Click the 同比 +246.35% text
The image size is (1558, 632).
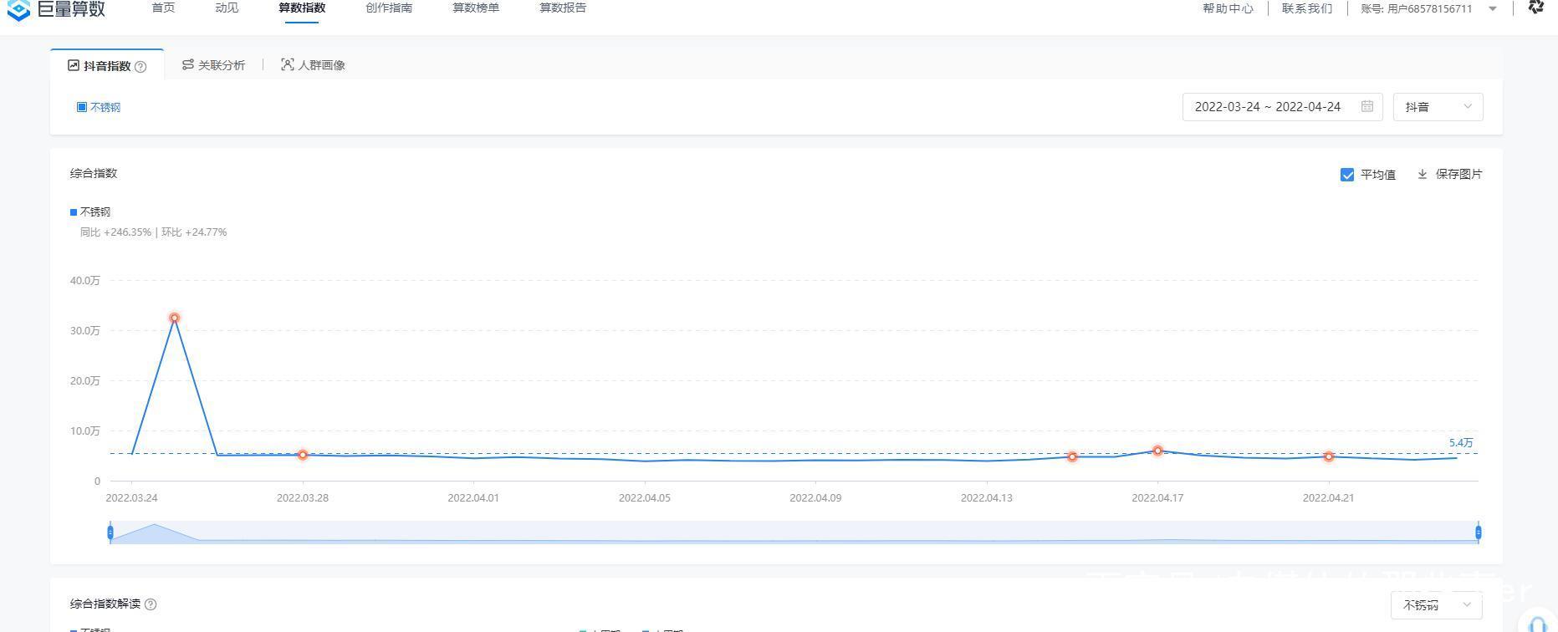click(115, 232)
